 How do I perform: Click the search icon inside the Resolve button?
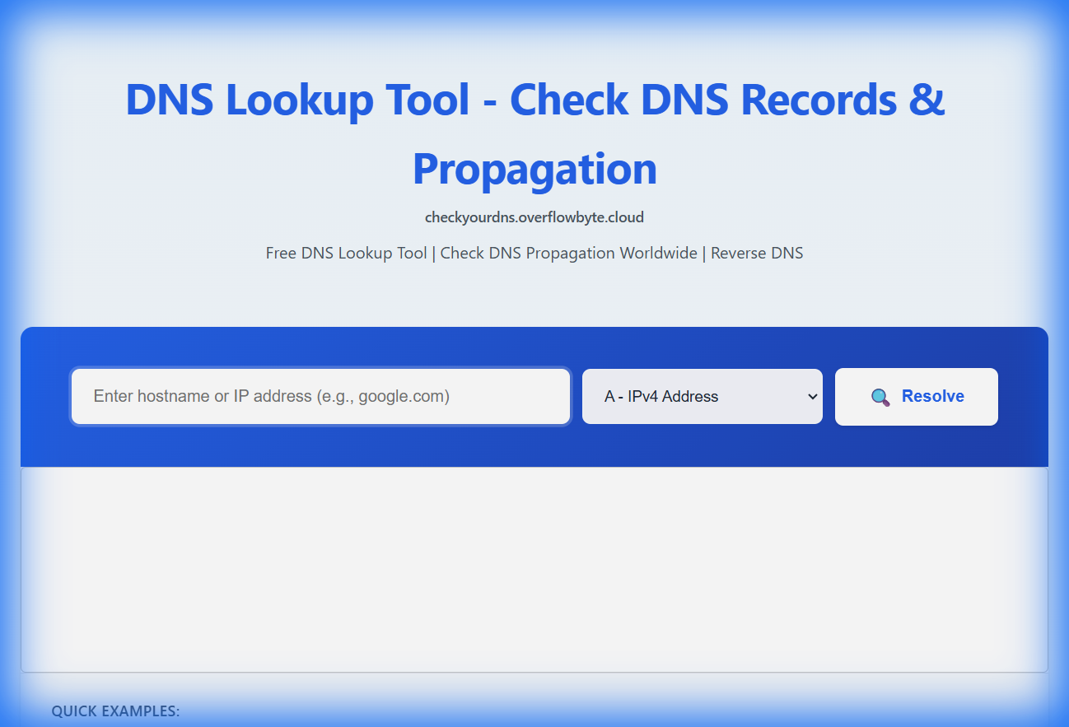point(881,397)
